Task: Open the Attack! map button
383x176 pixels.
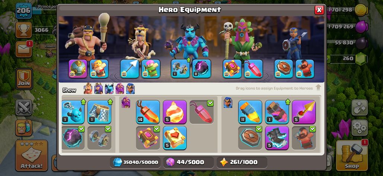Action: (32, 155)
